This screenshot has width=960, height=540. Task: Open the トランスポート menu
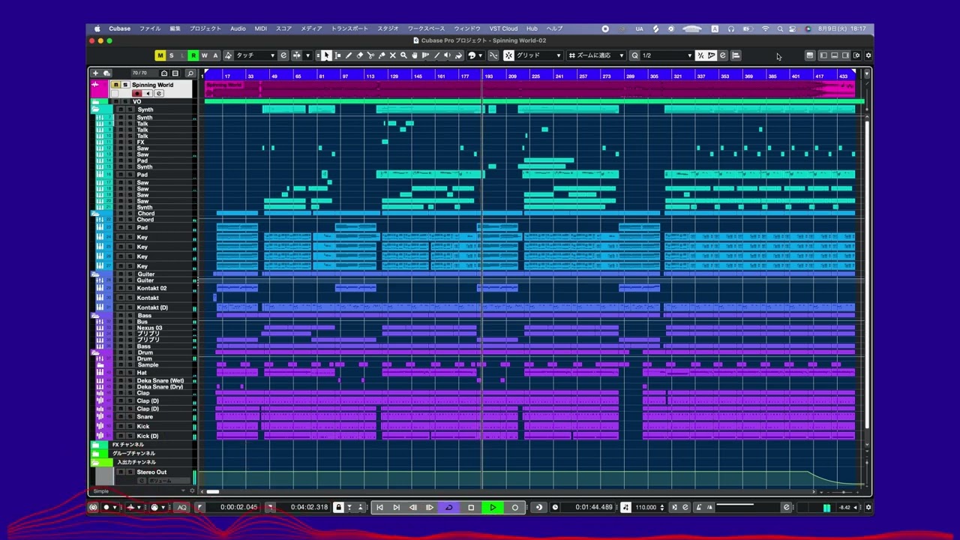pyautogui.click(x=349, y=28)
